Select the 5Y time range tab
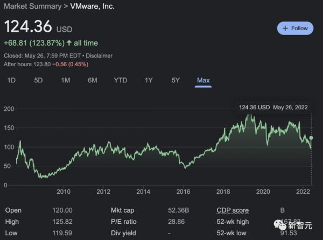This screenshot has width=323, height=240. point(175,81)
